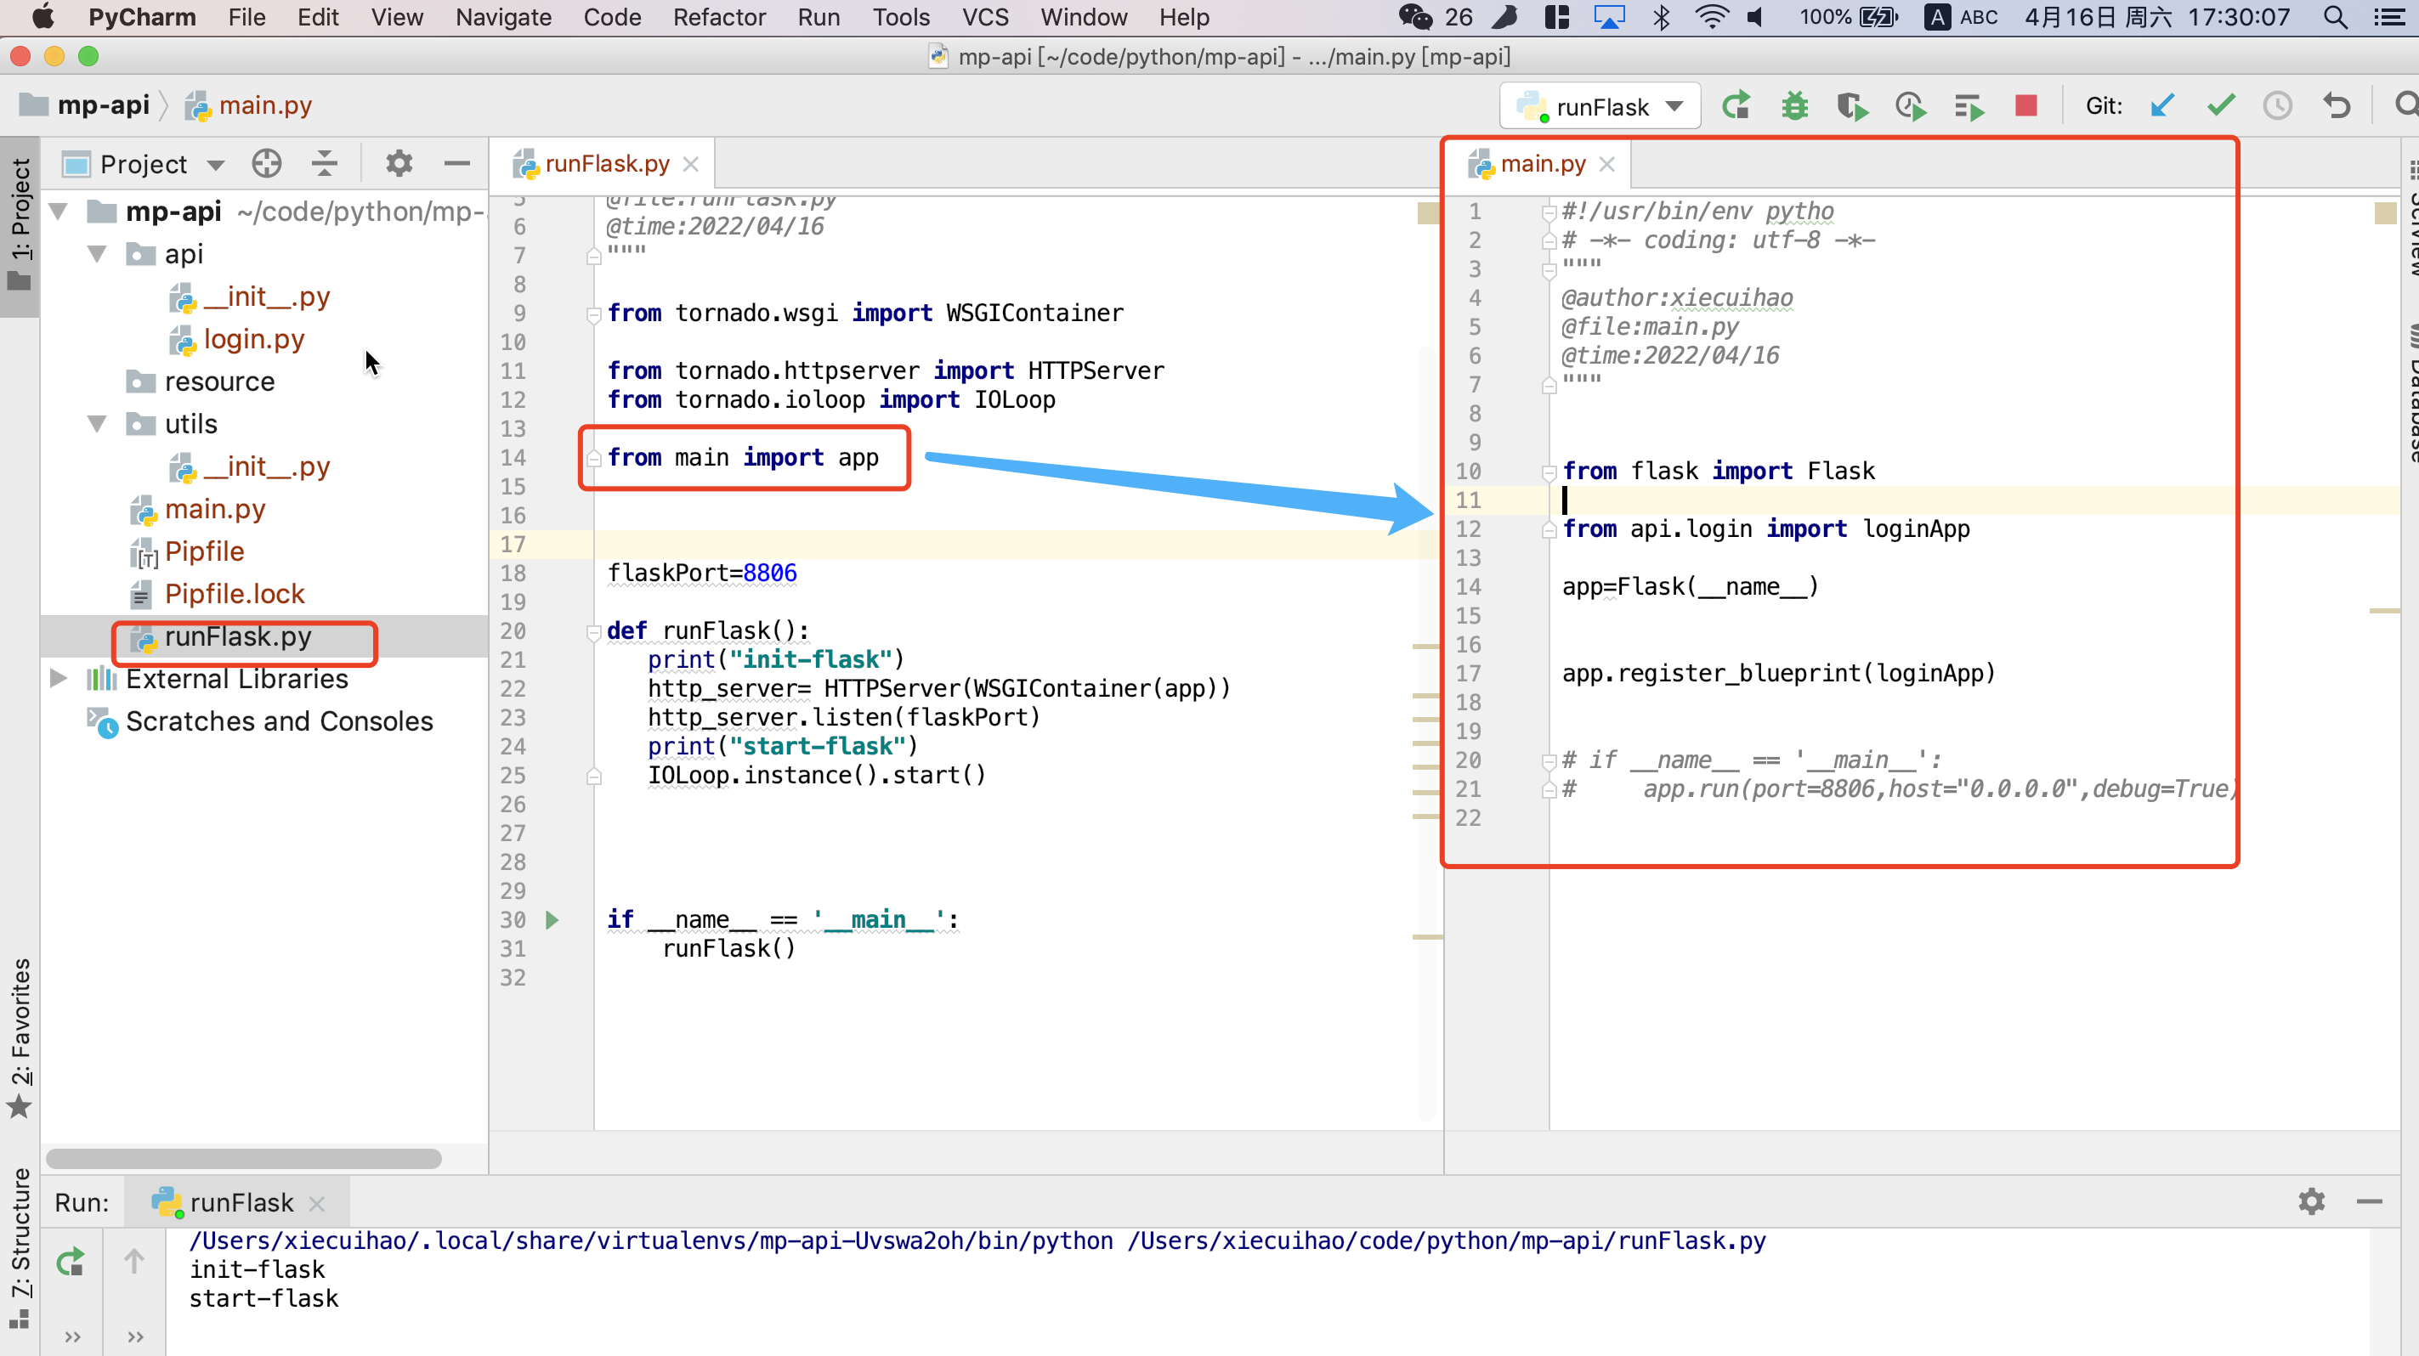This screenshot has width=2419, height=1356.
Task: Expand more Run panel actions chevron on left
Action: click(72, 1336)
